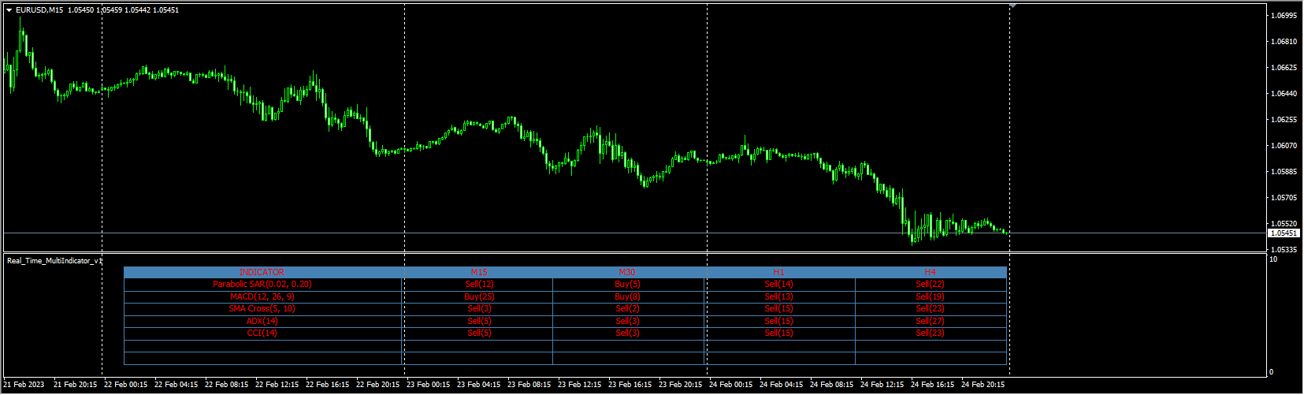Click MACD M15 cell Buy(25)
This screenshot has width=1304, height=395.
(479, 296)
